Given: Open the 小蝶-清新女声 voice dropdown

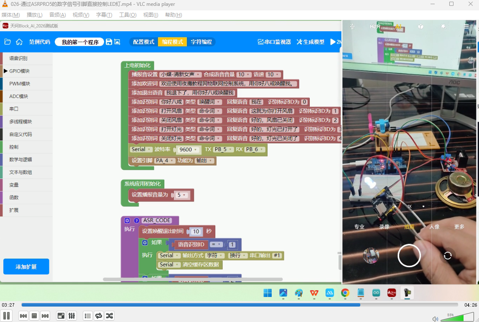Looking at the screenshot, I should (x=180, y=74).
